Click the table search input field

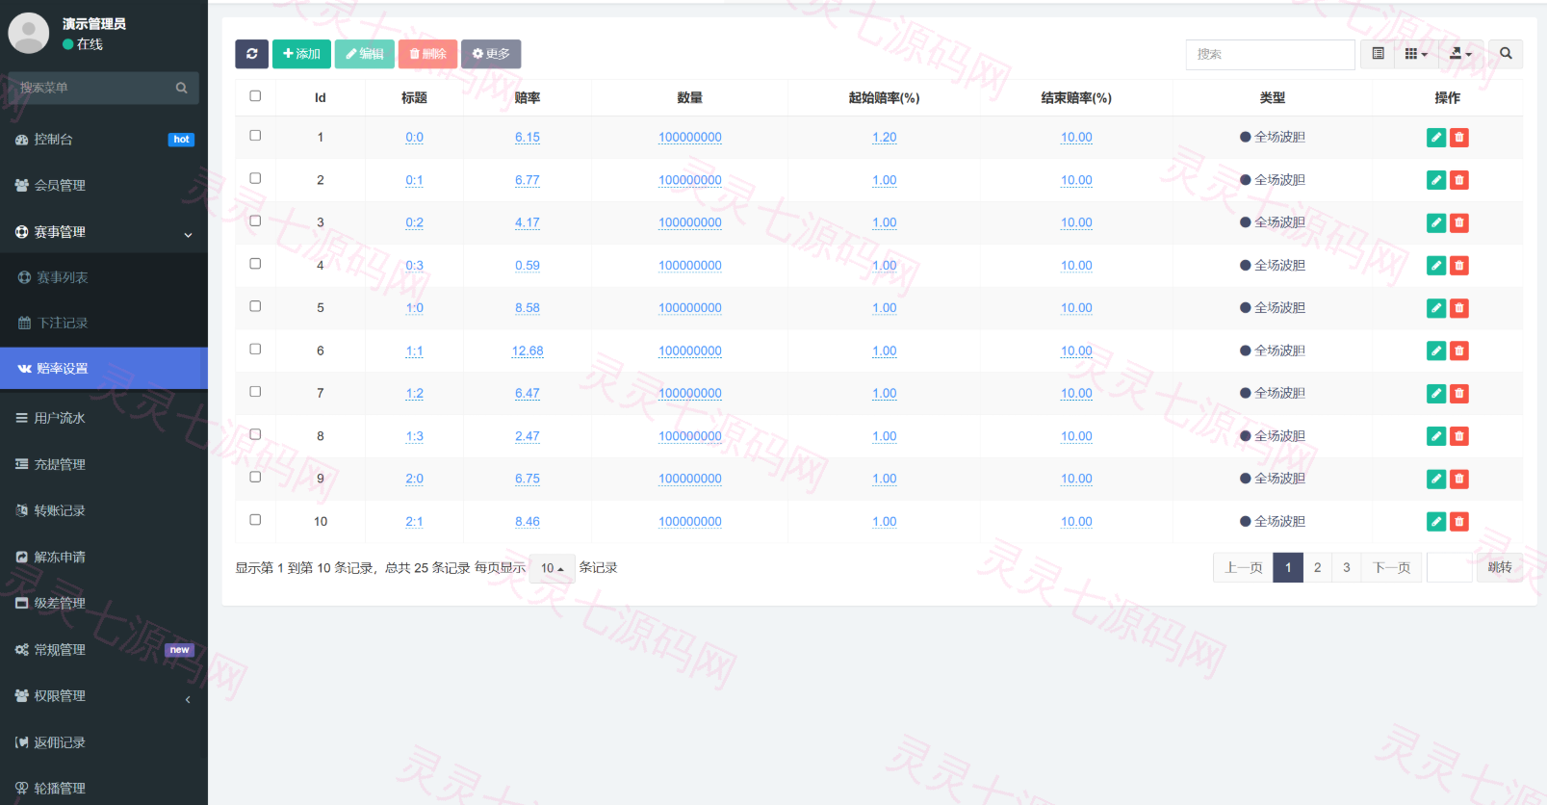(1270, 55)
